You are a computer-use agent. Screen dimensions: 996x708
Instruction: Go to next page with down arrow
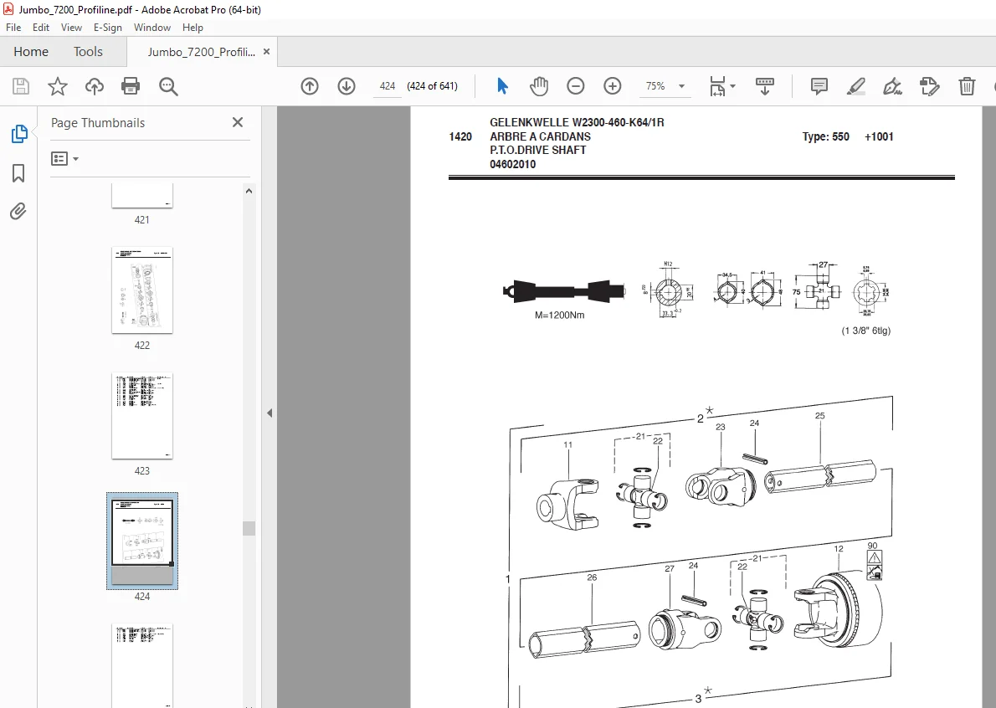pos(347,86)
